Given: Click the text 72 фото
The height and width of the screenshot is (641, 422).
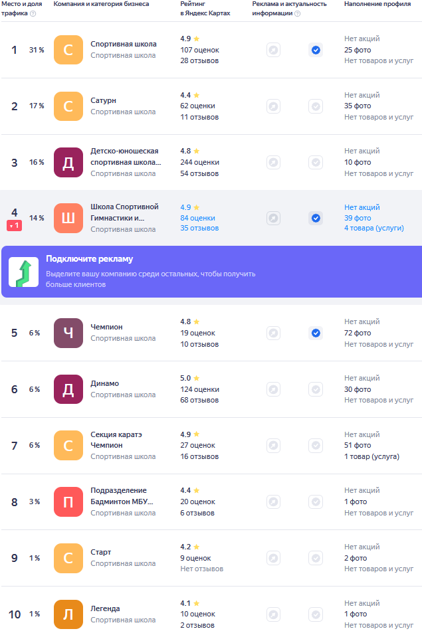Looking at the screenshot, I should click(x=358, y=333).
